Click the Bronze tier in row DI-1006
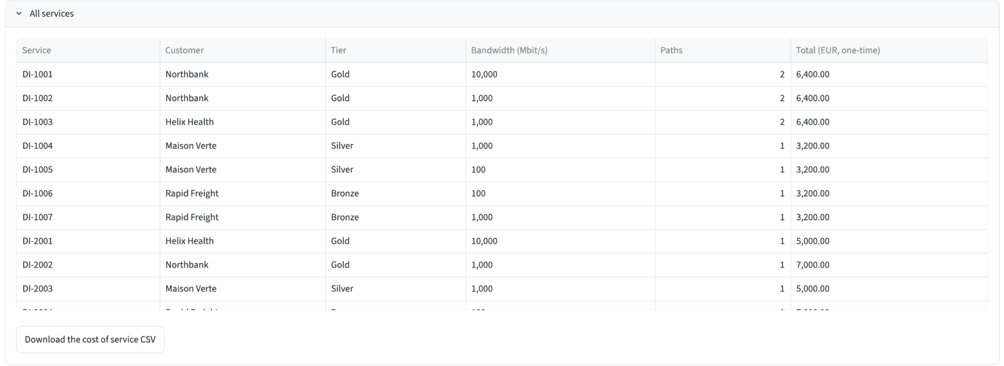The width and height of the screenshot is (1004, 366). coord(396,193)
